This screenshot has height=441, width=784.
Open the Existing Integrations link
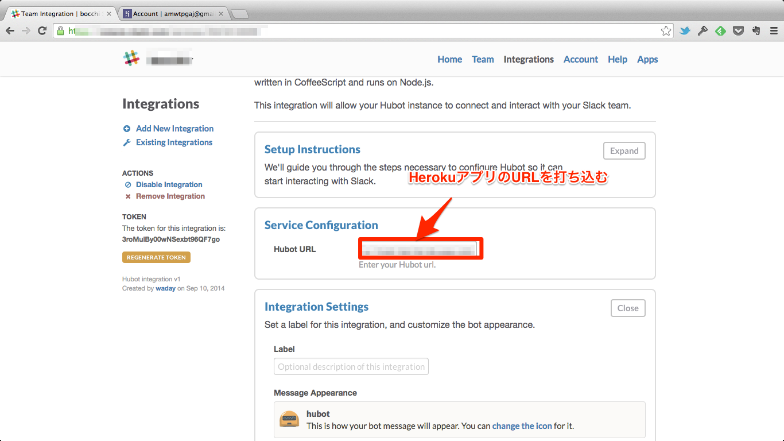pos(174,142)
